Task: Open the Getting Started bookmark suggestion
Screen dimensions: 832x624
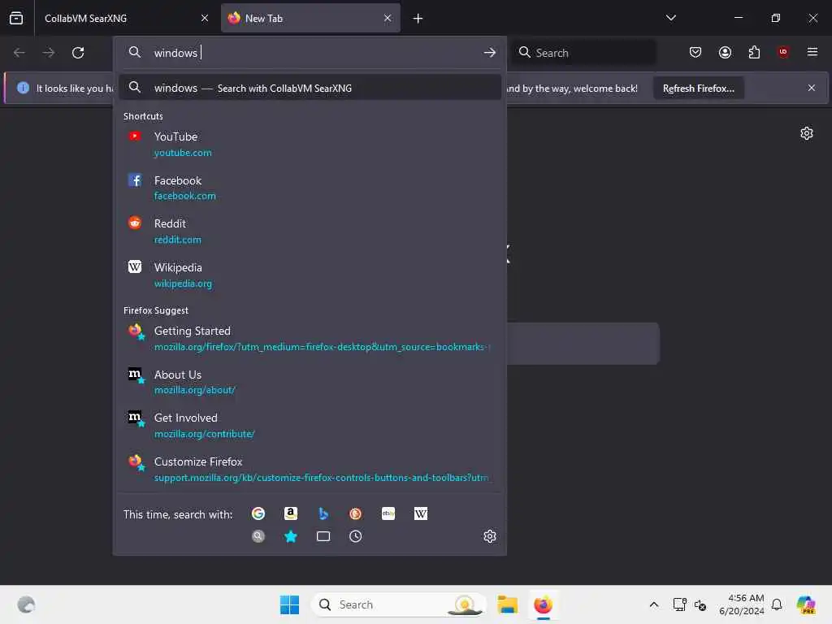Action: tap(310, 339)
